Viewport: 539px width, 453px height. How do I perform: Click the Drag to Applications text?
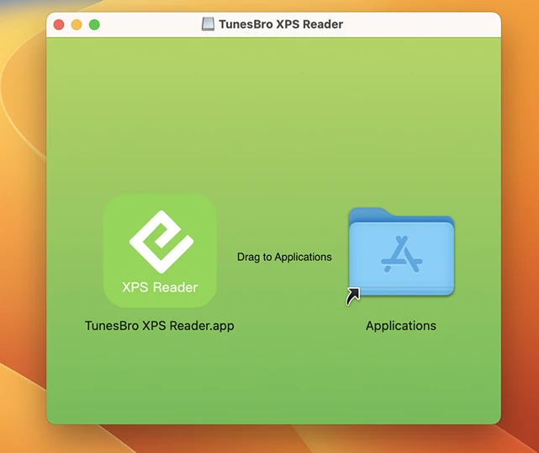pyautogui.click(x=284, y=257)
